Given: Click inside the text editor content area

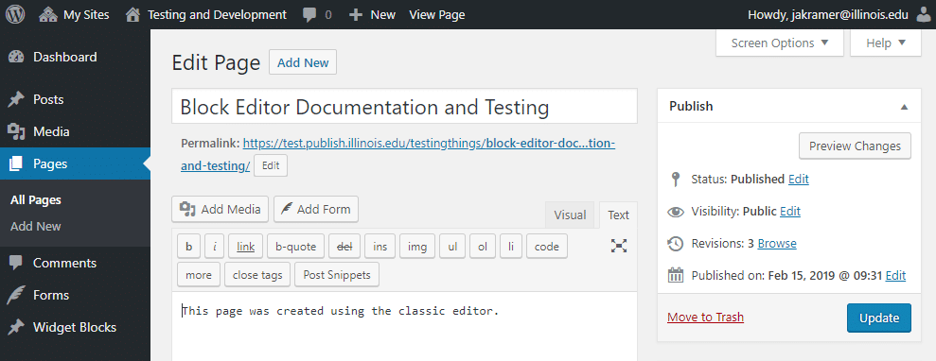Looking at the screenshot, I should tap(405, 326).
